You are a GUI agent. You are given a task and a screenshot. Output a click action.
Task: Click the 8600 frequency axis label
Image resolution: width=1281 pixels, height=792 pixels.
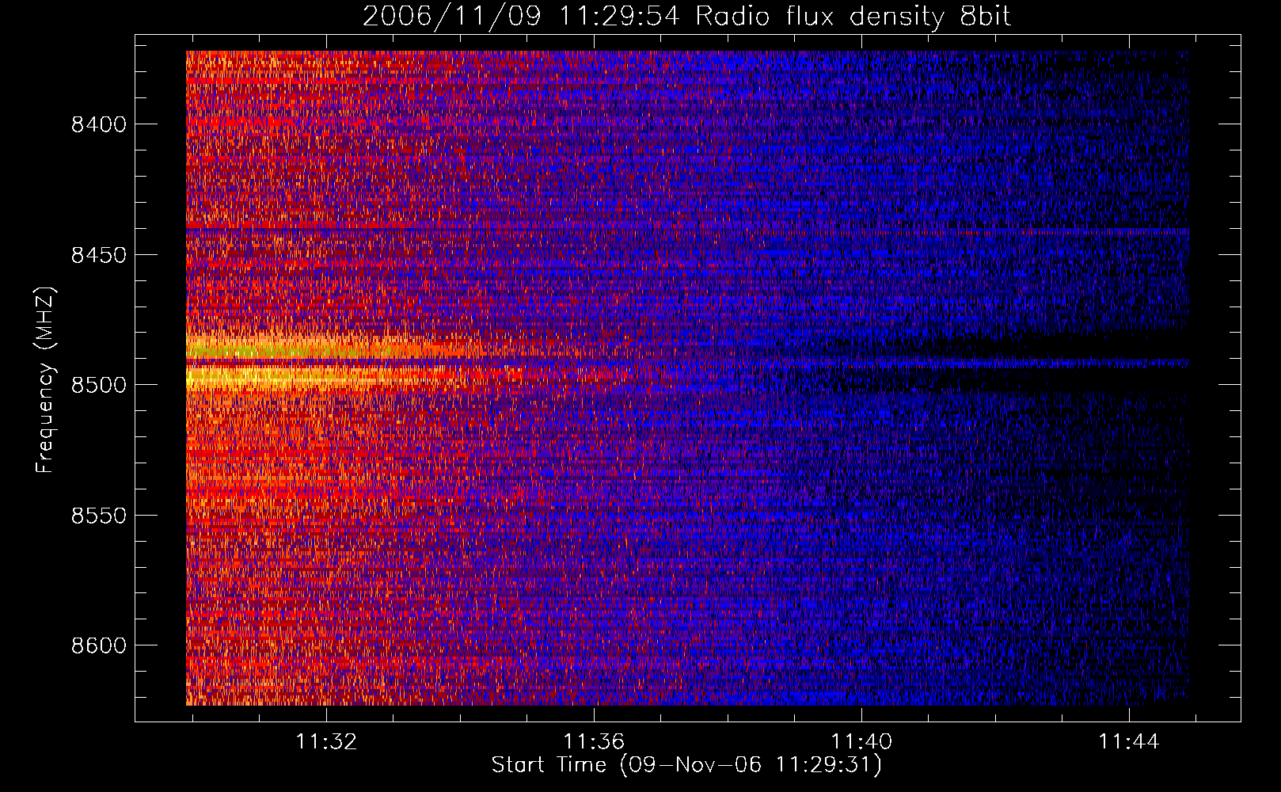coord(99,645)
